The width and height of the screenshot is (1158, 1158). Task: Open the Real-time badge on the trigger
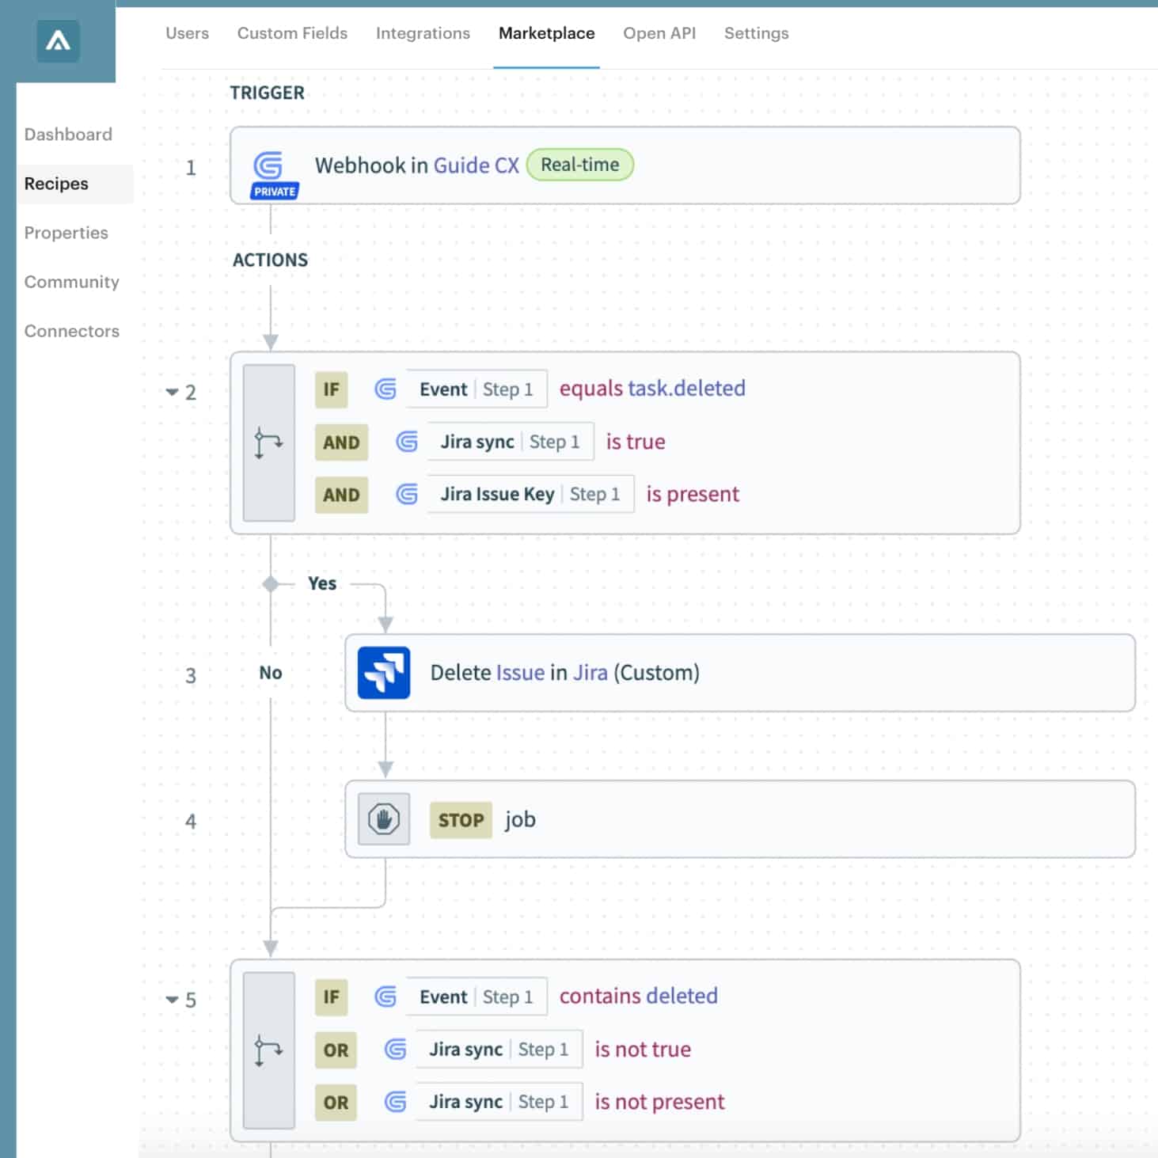pos(580,165)
